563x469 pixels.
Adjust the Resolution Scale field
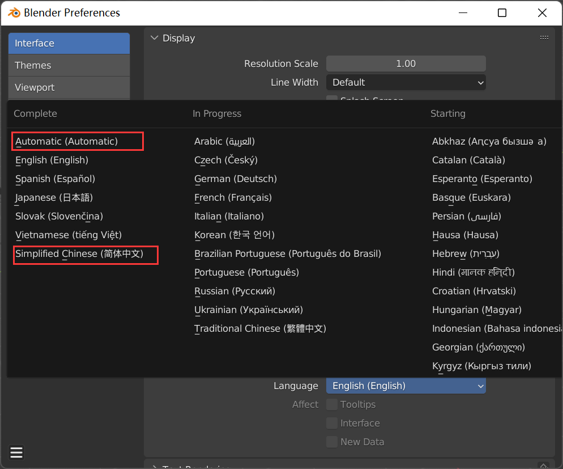pos(406,64)
